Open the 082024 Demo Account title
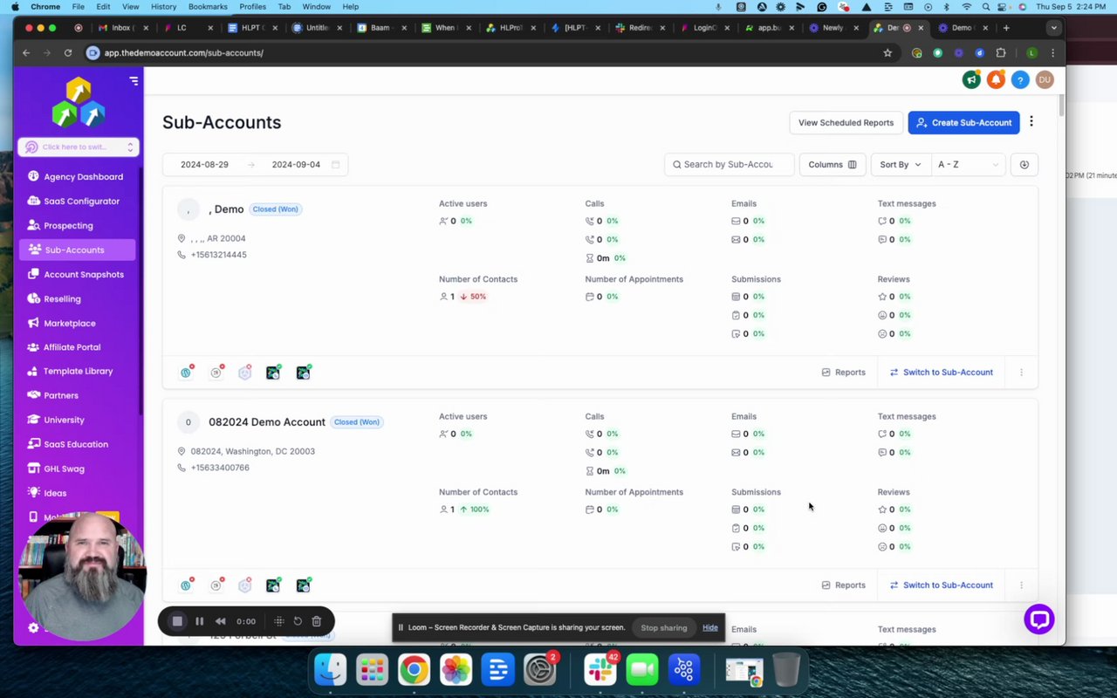 tap(267, 422)
